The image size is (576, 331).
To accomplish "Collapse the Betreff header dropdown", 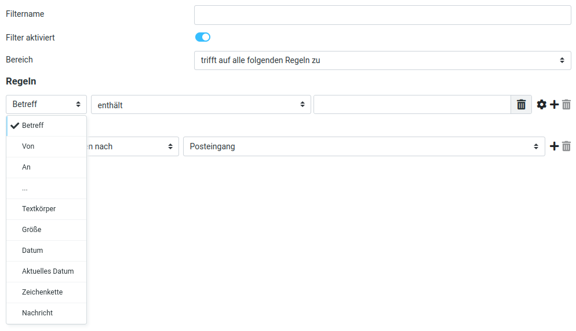I will 46,105.
